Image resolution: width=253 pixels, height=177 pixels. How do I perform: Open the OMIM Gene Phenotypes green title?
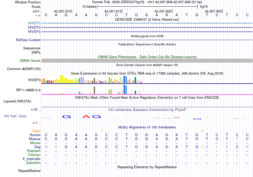click(147, 57)
